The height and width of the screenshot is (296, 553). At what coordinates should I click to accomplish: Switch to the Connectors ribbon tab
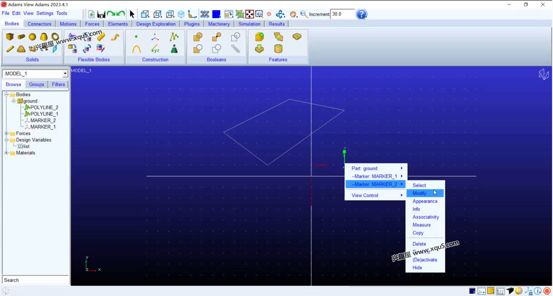click(39, 24)
